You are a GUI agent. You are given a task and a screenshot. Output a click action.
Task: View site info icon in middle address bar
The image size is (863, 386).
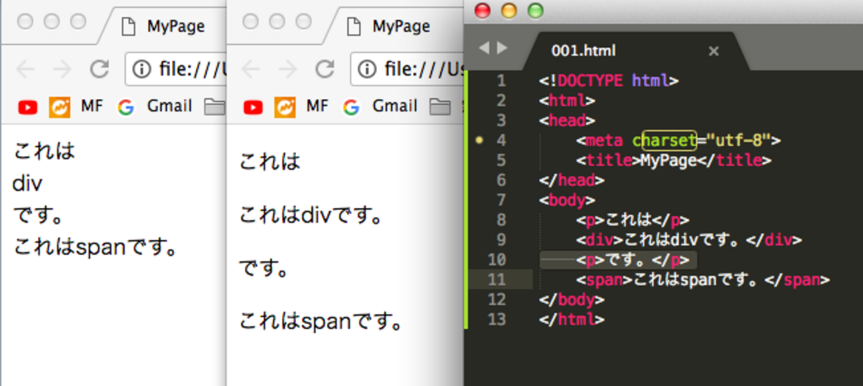tap(366, 69)
